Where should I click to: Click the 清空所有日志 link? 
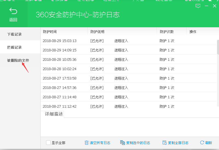(x=100, y=143)
